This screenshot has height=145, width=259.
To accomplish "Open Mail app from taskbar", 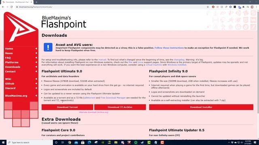I will coord(76,142).
